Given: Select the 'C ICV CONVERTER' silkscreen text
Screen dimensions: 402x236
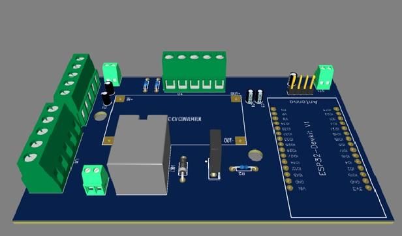Looking at the screenshot, I should [184, 119].
